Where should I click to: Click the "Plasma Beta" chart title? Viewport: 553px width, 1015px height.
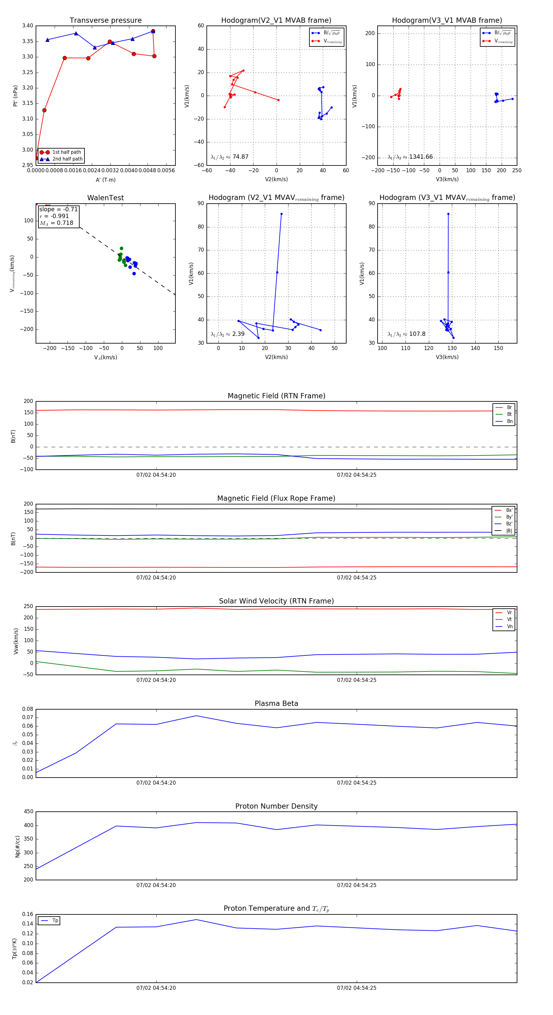coord(276,704)
